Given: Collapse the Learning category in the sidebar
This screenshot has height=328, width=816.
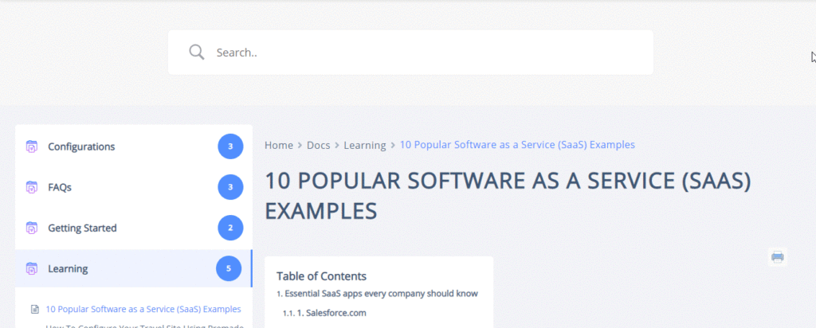Looking at the screenshot, I should click(x=68, y=269).
